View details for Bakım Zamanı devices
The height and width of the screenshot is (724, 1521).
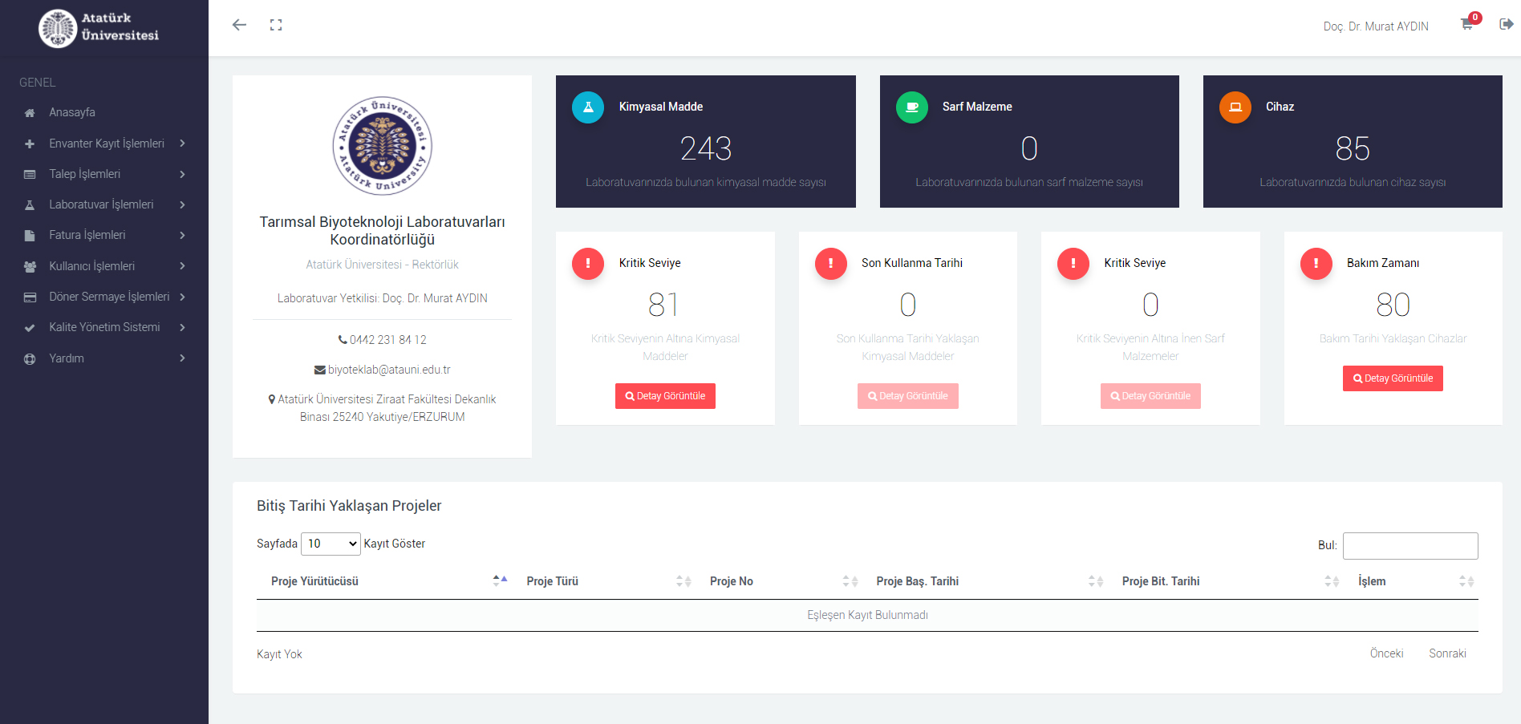pyautogui.click(x=1393, y=378)
